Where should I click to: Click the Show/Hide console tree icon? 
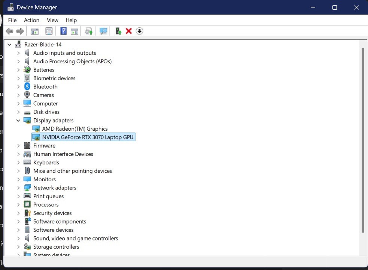click(x=34, y=31)
